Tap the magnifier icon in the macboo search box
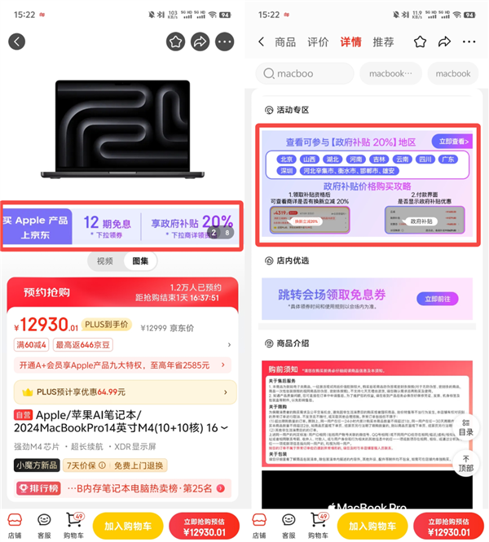 click(268, 73)
